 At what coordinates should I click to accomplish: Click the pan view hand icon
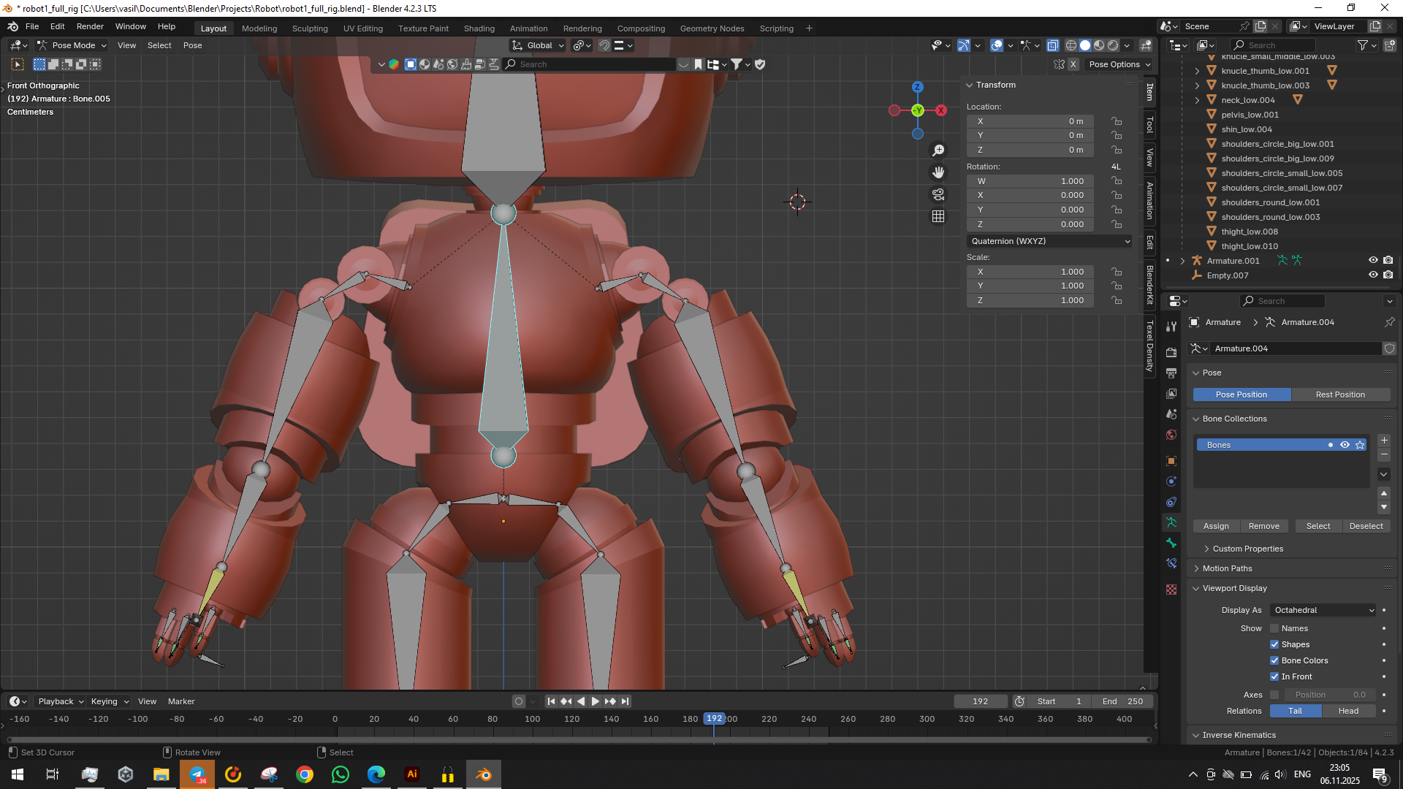coord(938,172)
